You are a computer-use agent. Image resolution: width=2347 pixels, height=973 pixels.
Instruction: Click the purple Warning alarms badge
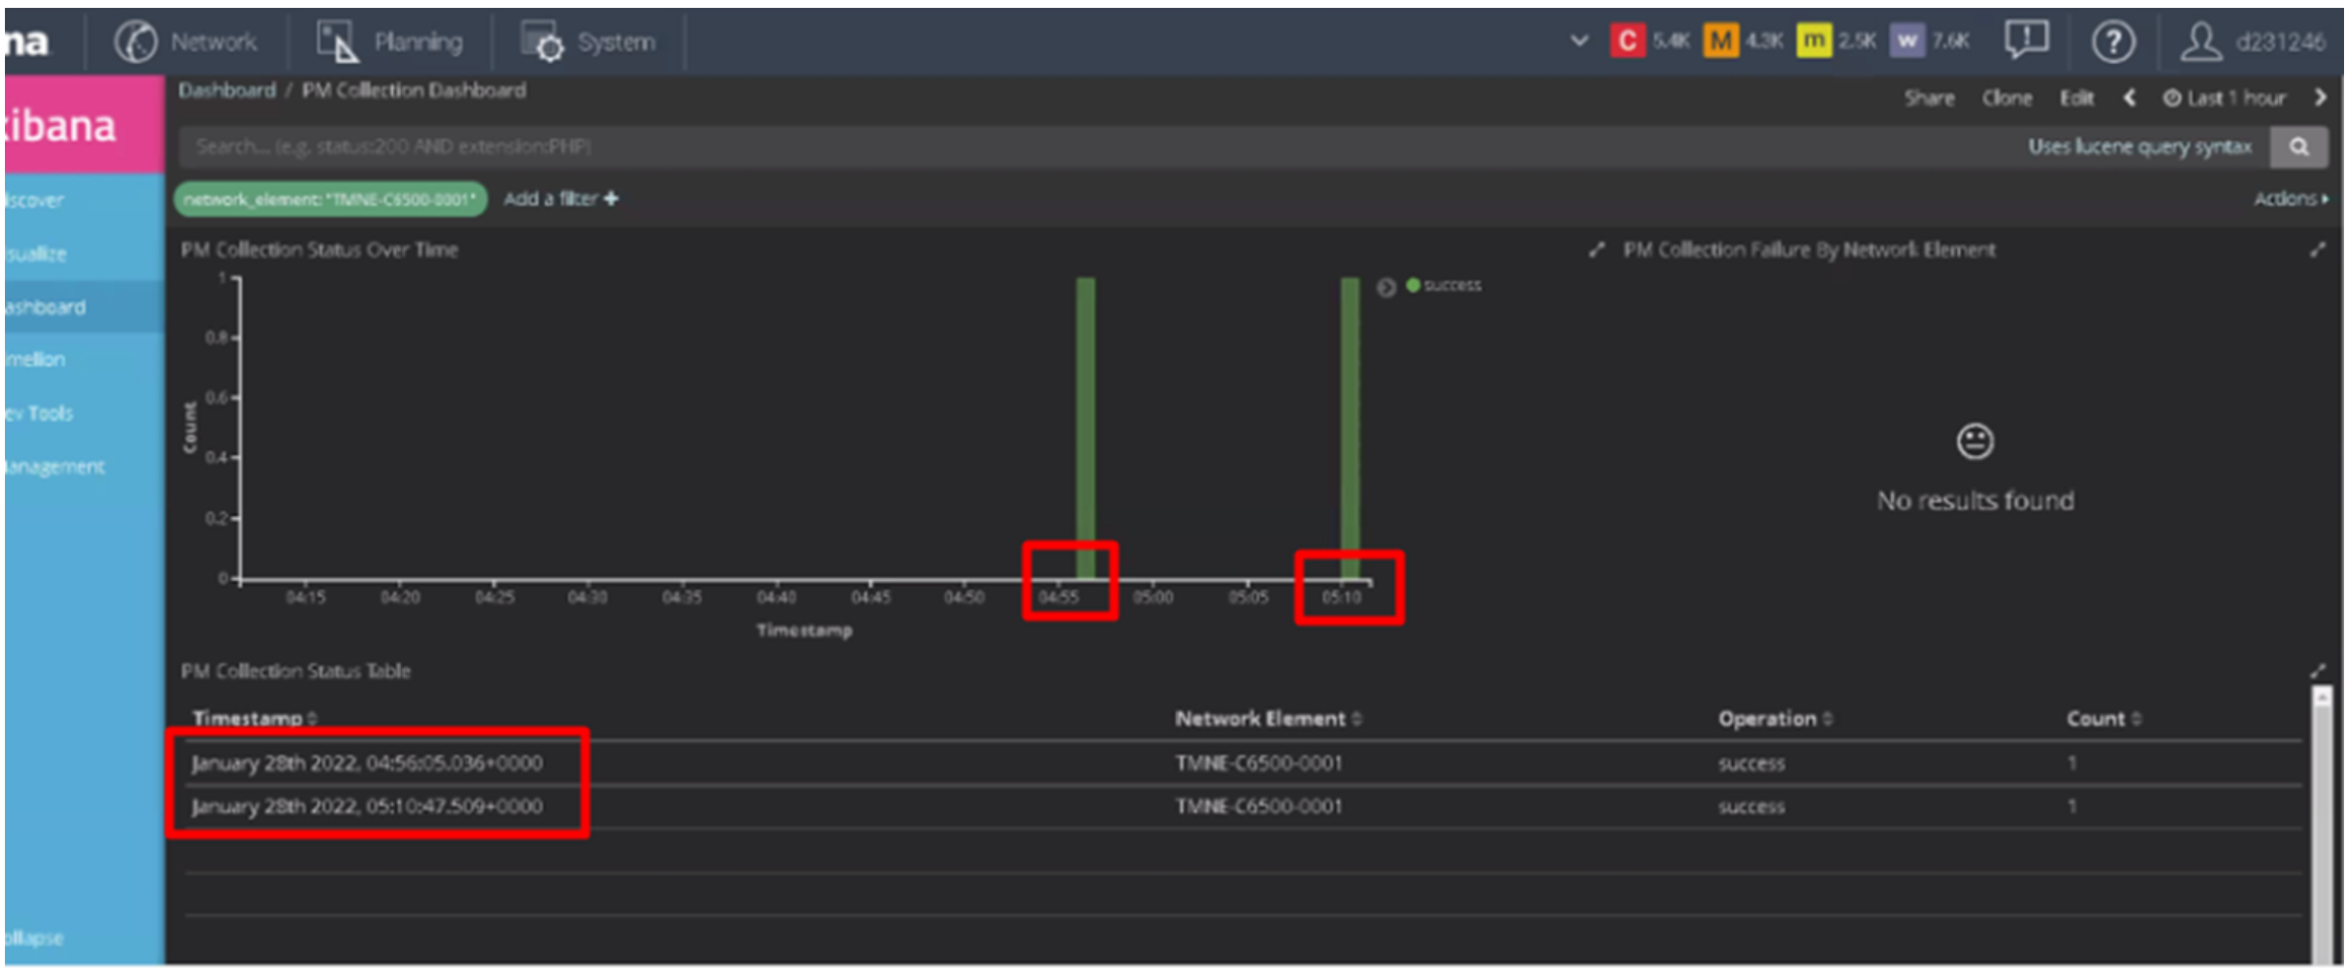pos(1907,41)
